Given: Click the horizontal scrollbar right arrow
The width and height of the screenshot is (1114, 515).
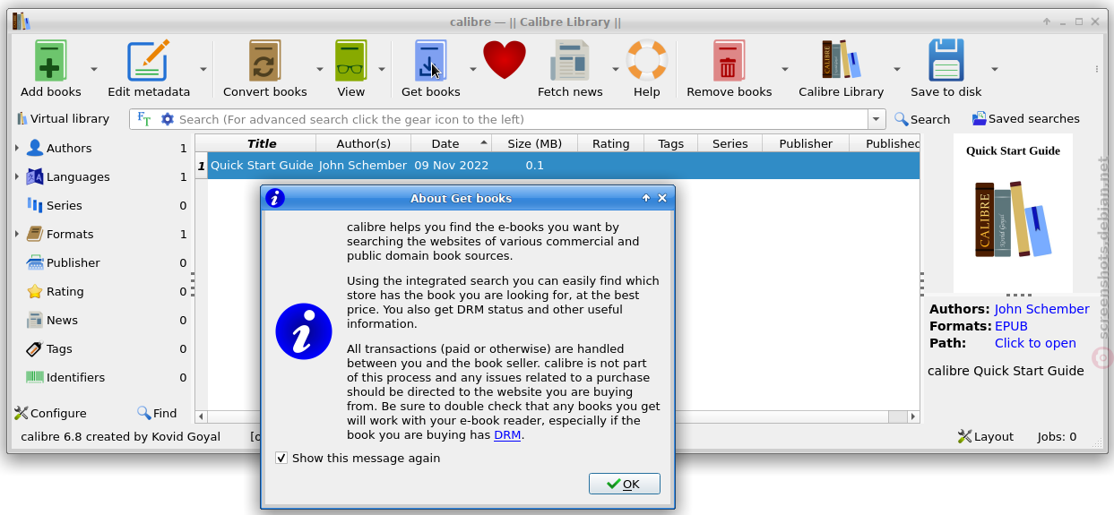Looking at the screenshot, I should (x=913, y=416).
